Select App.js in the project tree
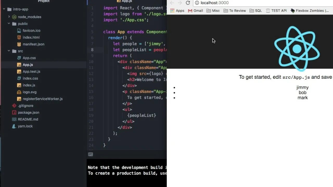The width and height of the screenshot is (333, 187). tap(28, 65)
